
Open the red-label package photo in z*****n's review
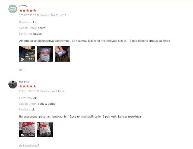[45, 54]
